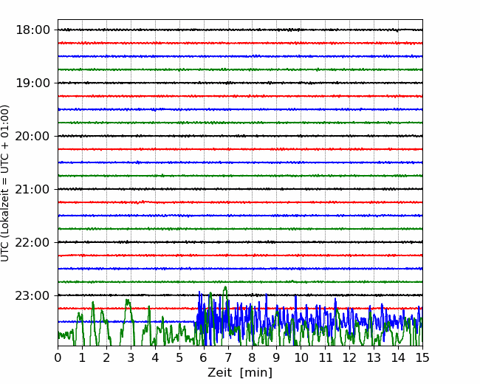
Task: Click the x-axis tick label 10
Action: click(301, 357)
